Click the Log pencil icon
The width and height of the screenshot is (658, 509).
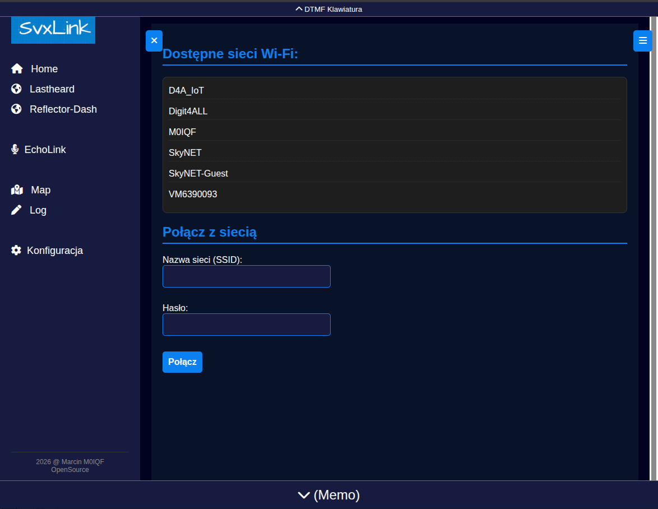(16, 210)
